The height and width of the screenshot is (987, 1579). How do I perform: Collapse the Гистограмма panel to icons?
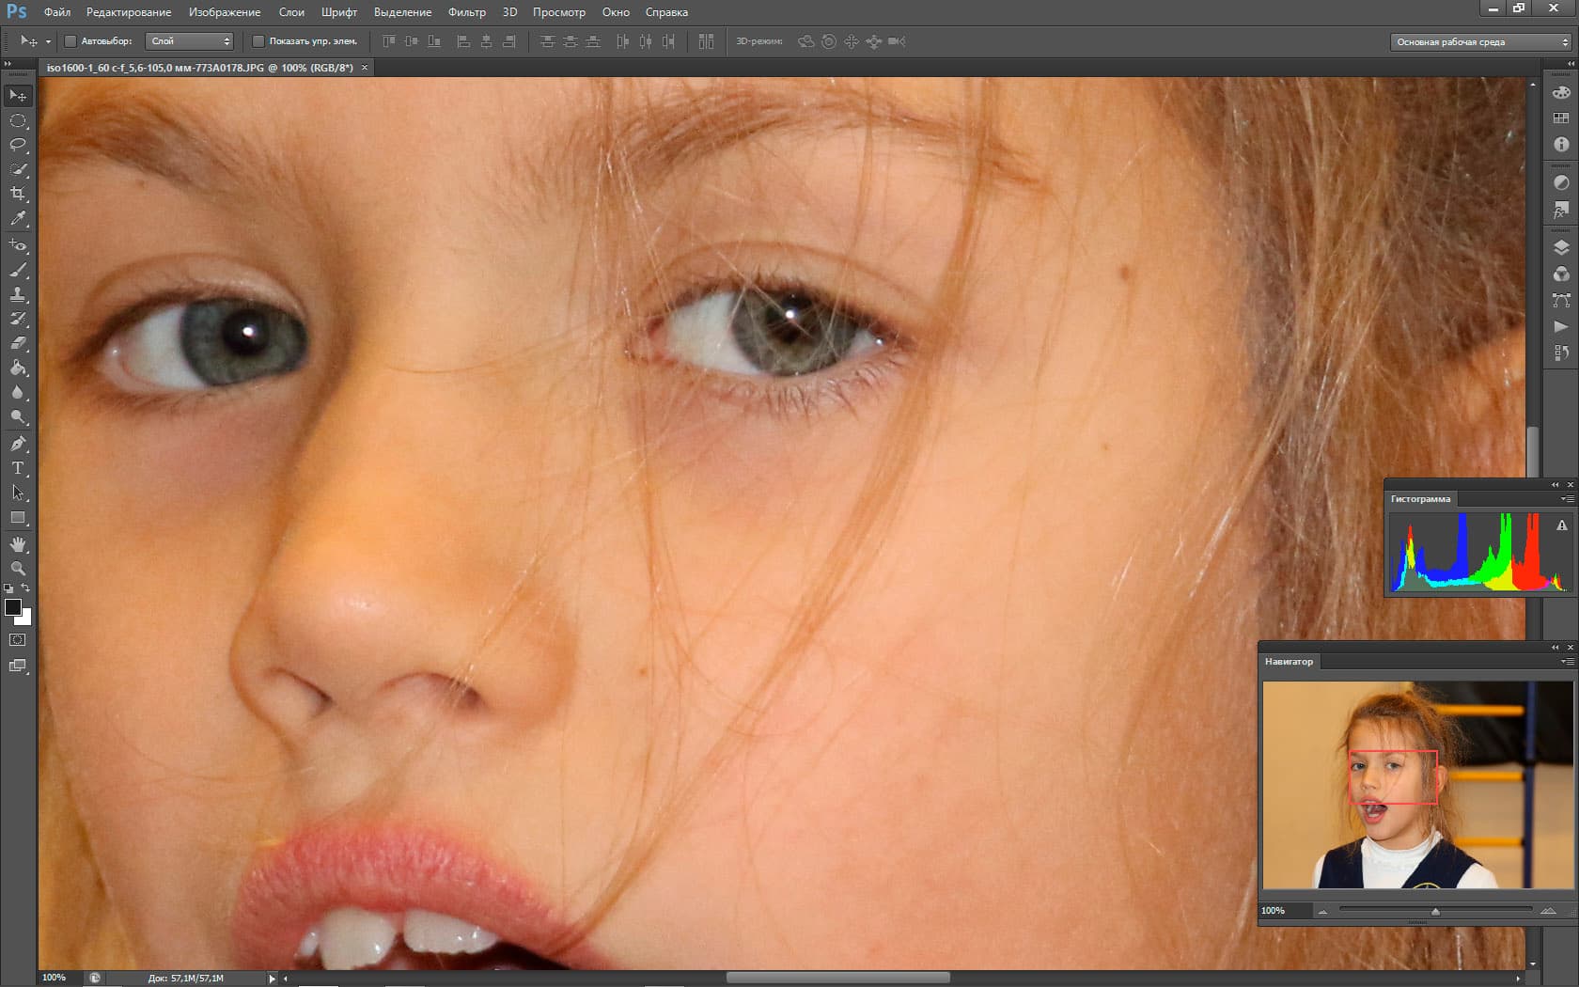(x=1555, y=485)
